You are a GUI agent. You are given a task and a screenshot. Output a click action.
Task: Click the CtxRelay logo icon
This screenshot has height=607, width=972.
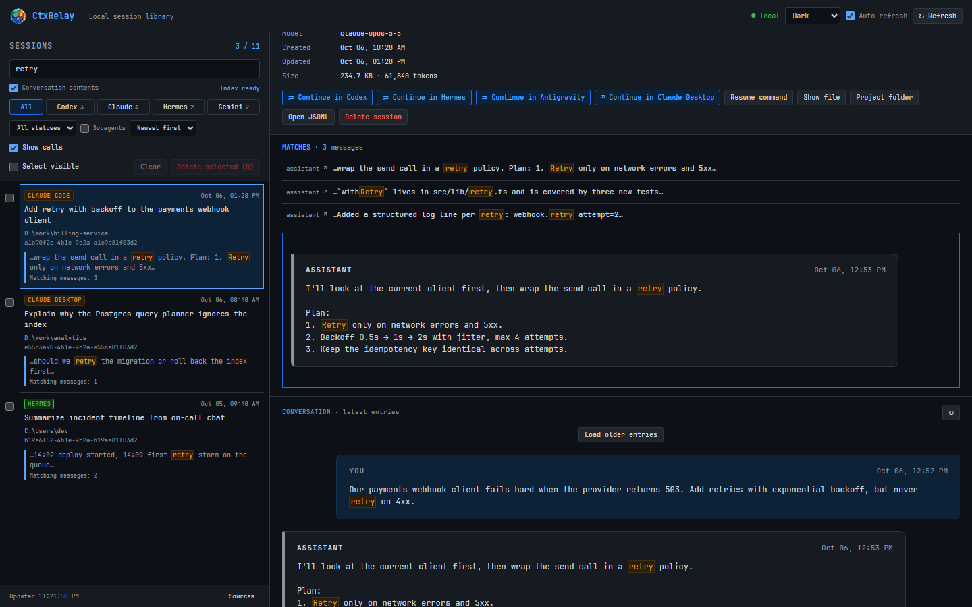tap(18, 16)
